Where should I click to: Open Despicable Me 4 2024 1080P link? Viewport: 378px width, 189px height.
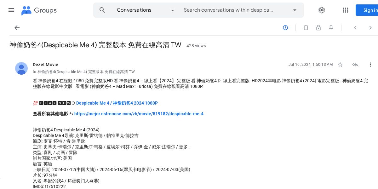tap(117, 103)
